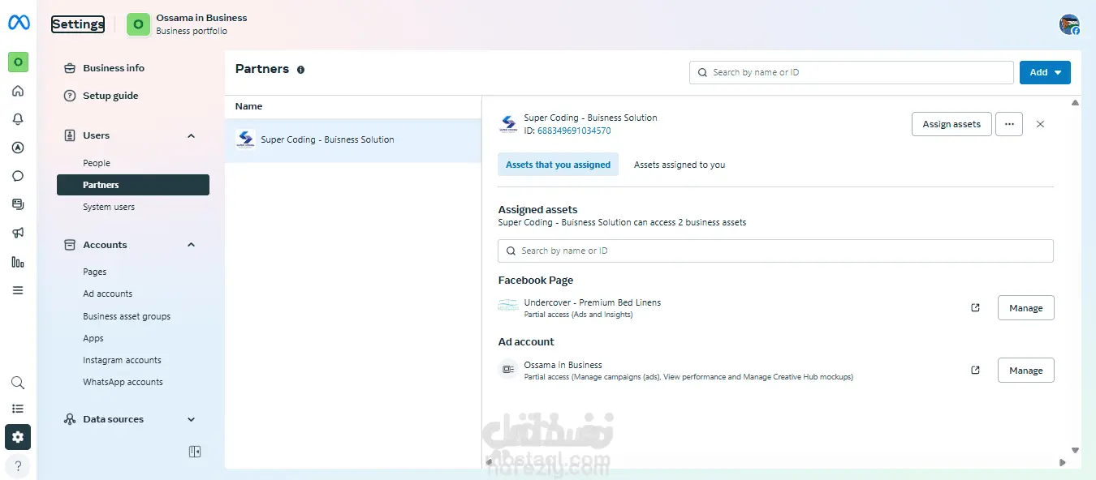1096x480 pixels.
Task: Select Partners in sidebar
Action: [133, 185]
